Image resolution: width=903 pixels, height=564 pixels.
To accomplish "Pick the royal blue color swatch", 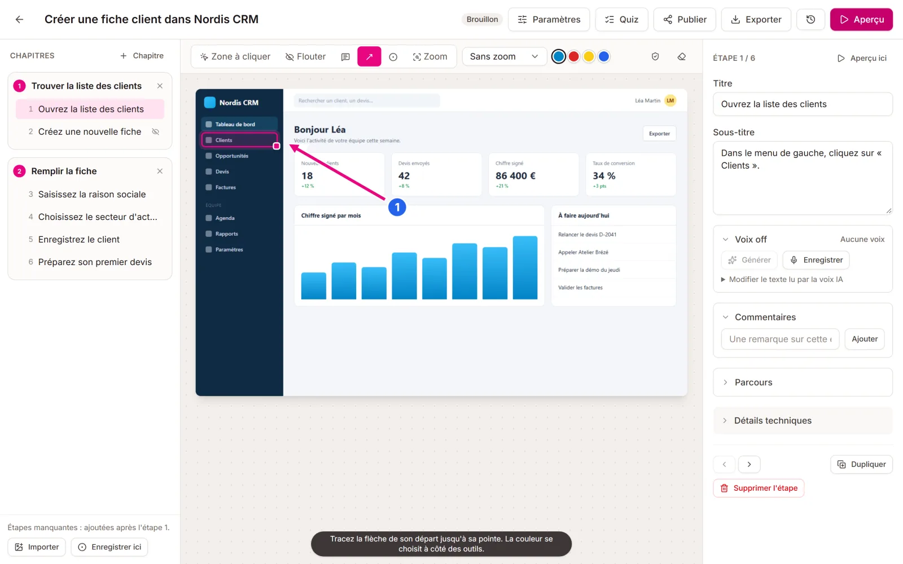I will tap(604, 56).
